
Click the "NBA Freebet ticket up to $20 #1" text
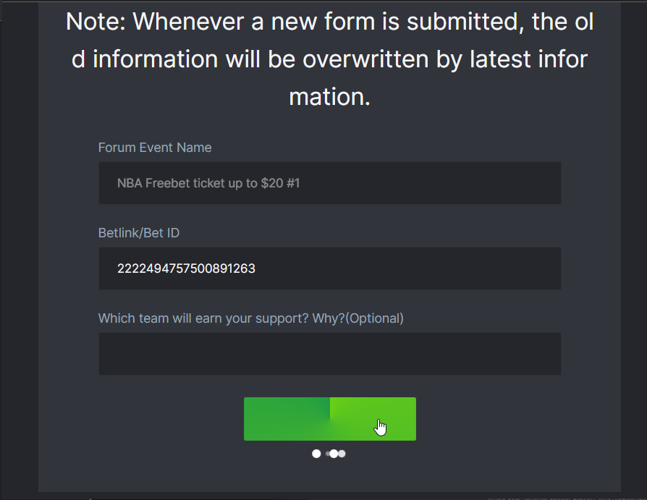(x=208, y=184)
